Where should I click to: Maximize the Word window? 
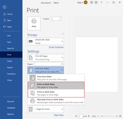tap(114, 2)
